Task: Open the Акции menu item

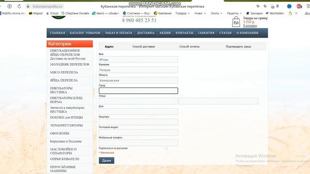Action: click(x=165, y=33)
